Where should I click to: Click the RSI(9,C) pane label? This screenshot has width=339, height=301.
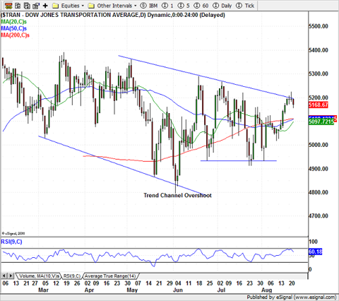11,242
